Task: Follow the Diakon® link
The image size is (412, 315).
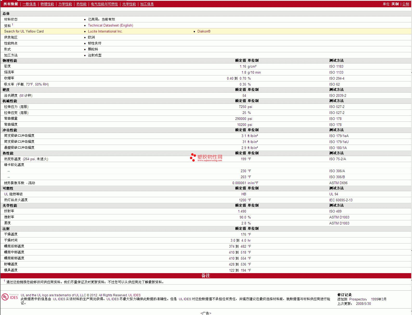Action: click(x=204, y=31)
